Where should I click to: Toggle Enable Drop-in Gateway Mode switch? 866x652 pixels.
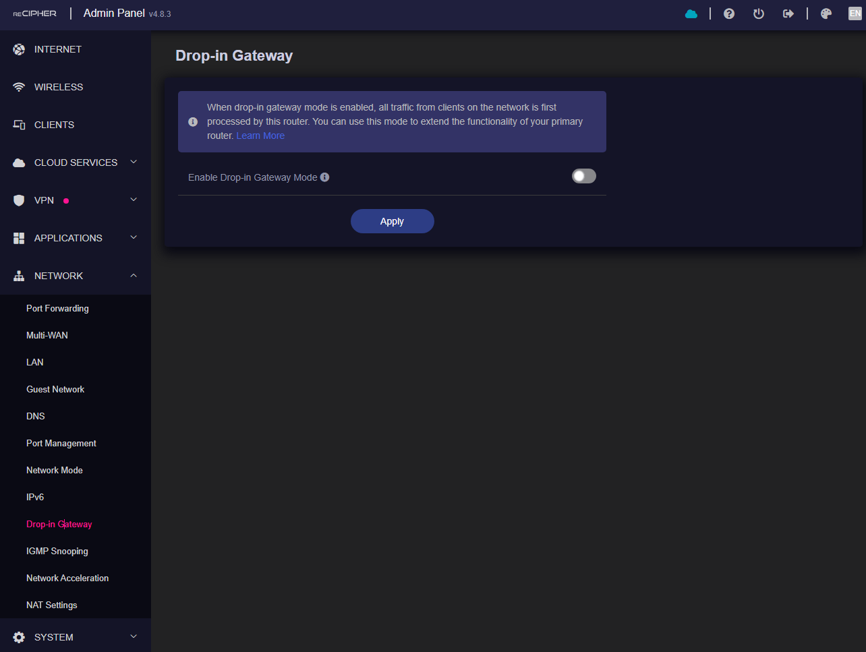(x=583, y=177)
